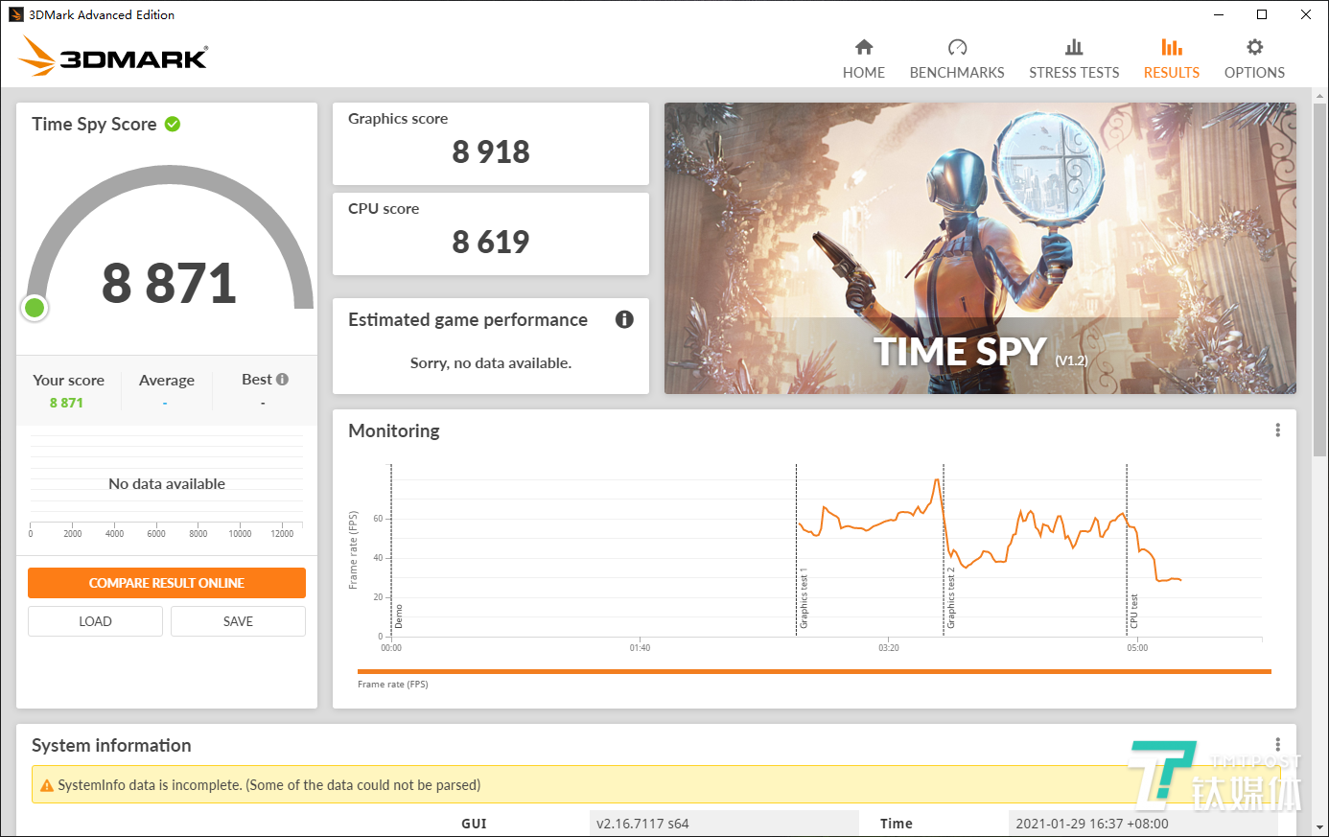Maximize the 3DMark window

click(x=1262, y=14)
